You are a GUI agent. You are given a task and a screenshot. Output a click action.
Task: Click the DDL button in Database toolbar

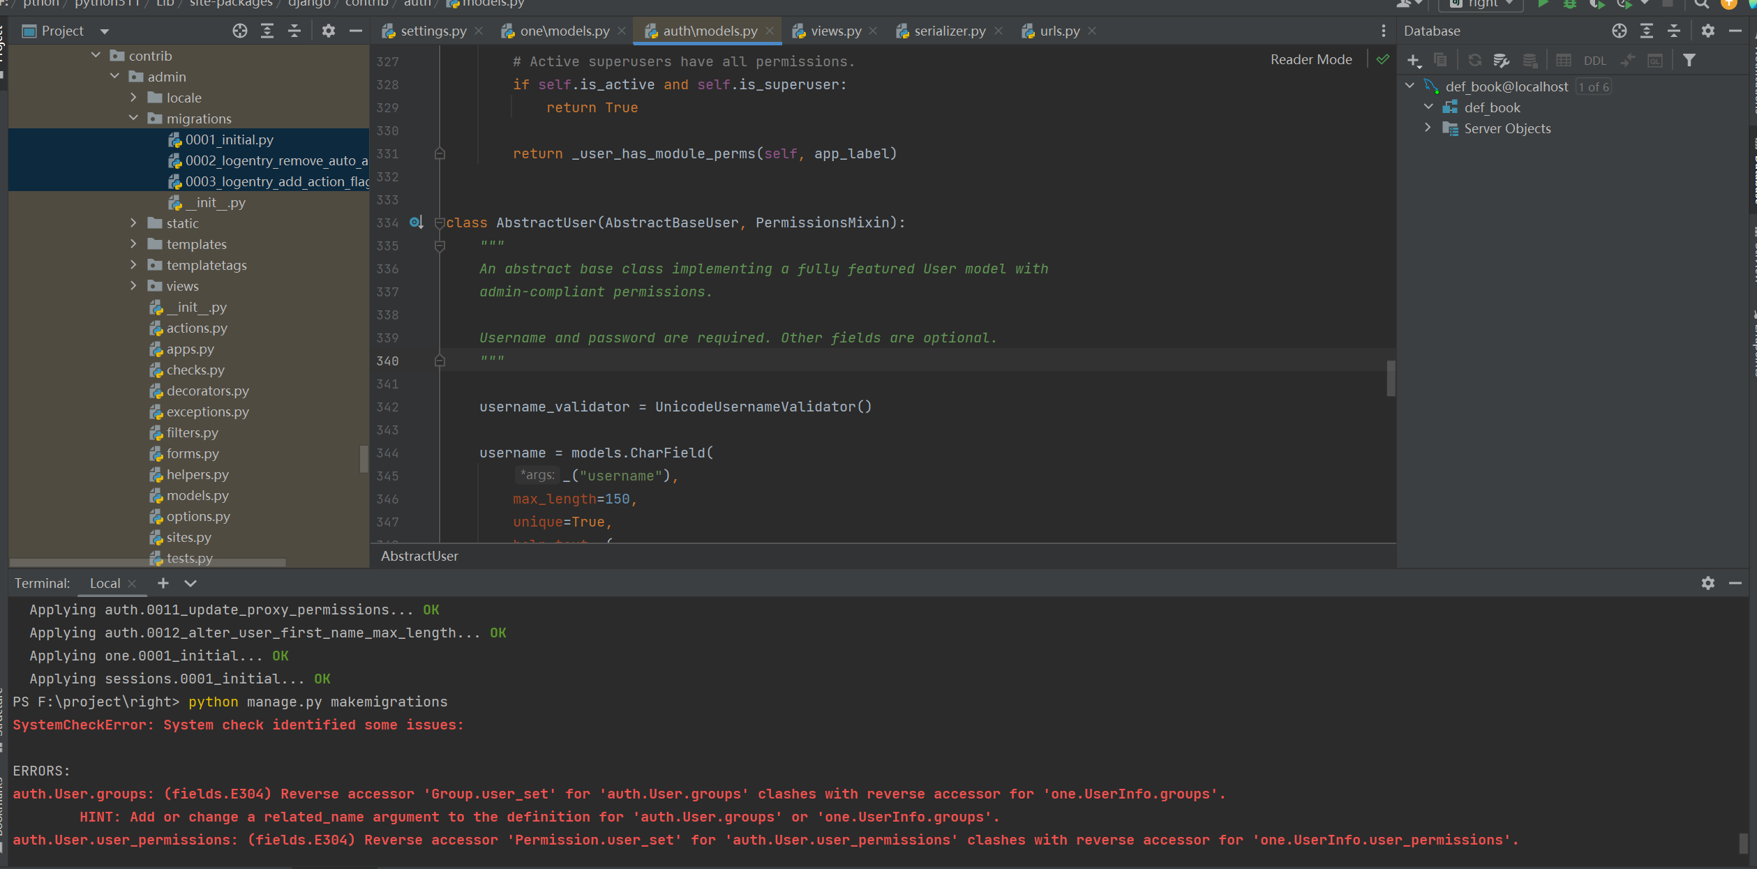(1594, 61)
